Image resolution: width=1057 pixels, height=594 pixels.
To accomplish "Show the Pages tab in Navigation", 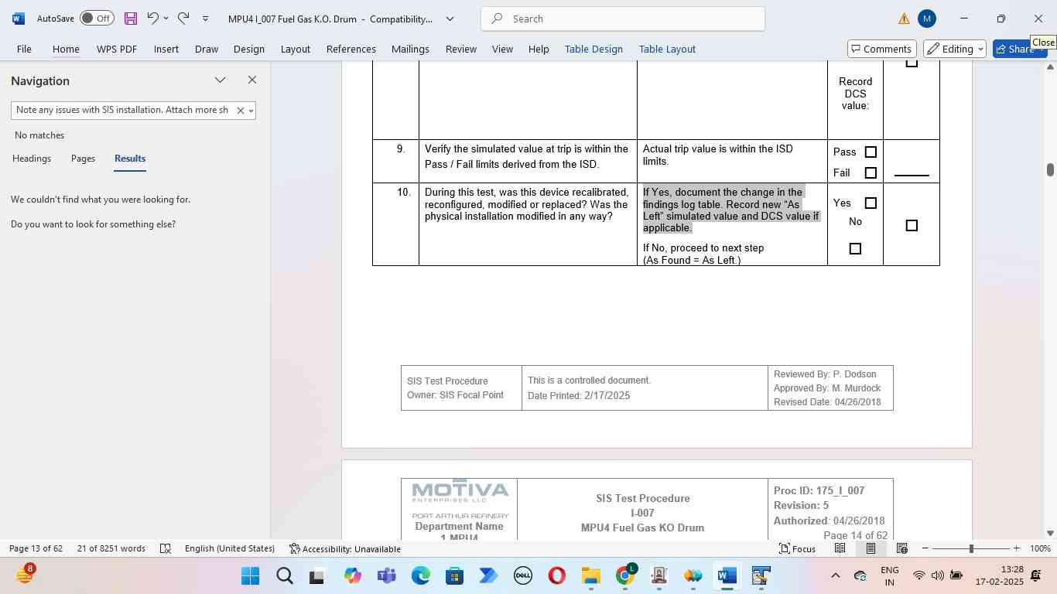I will 83,159.
